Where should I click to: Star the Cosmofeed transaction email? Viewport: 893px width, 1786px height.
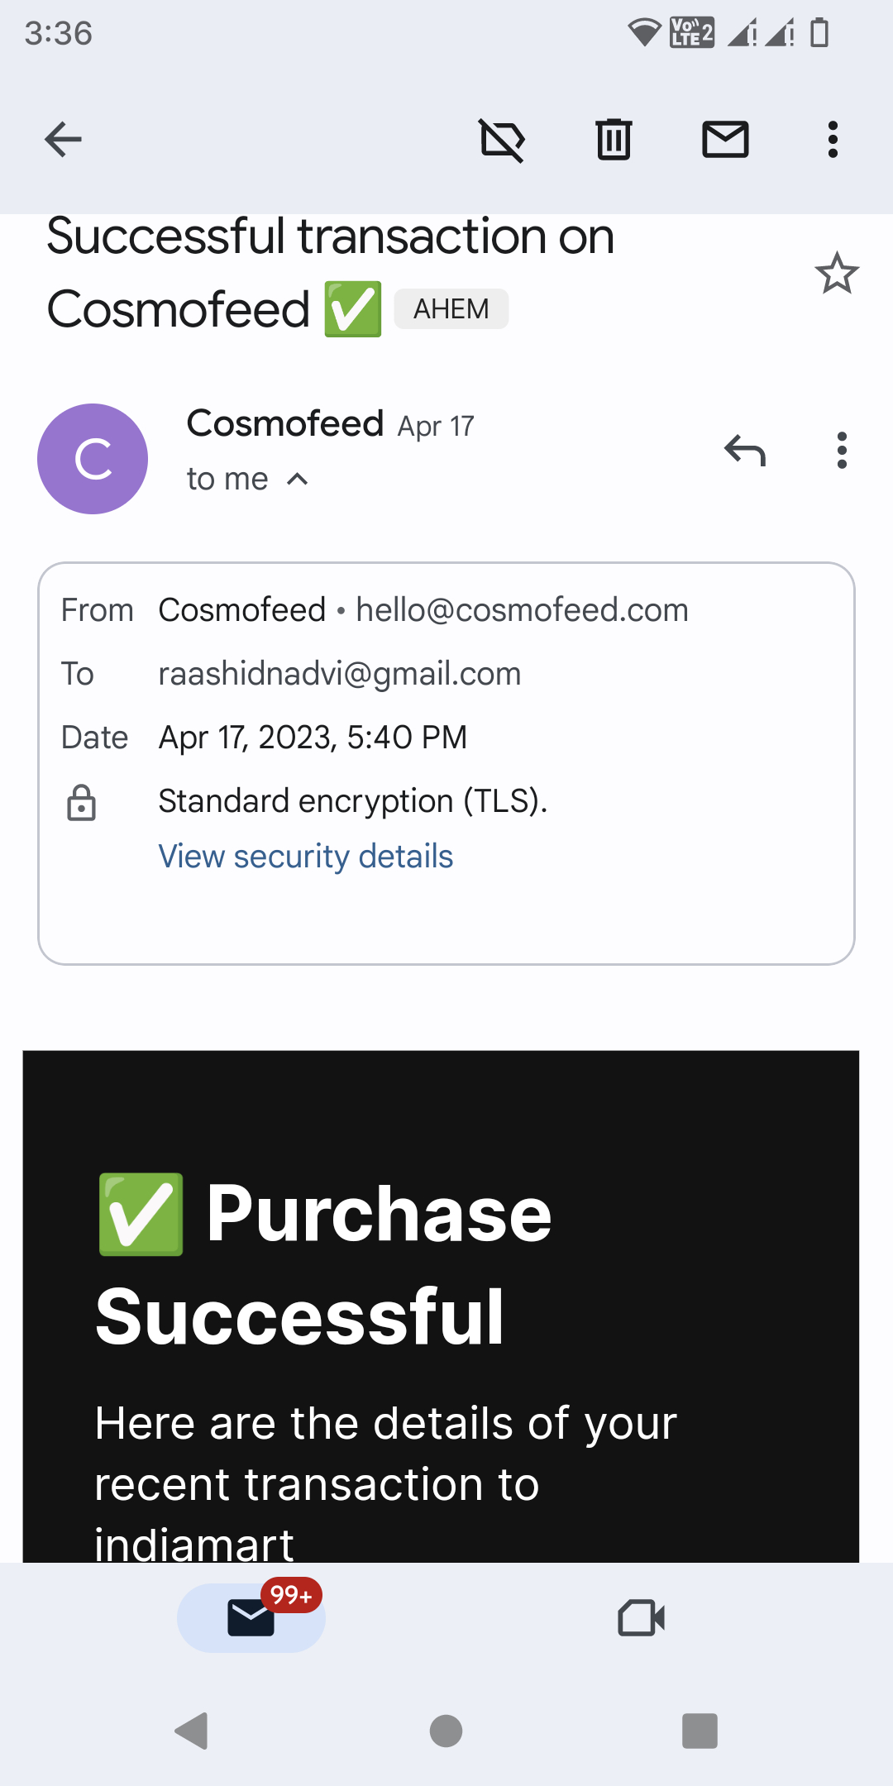837,273
